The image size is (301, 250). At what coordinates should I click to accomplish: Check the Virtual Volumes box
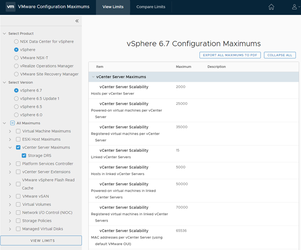click(x=18, y=205)
